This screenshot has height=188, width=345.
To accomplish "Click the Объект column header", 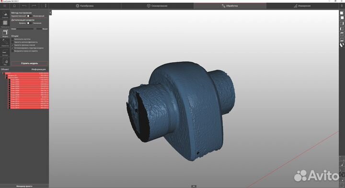I will tap(5, 69).
